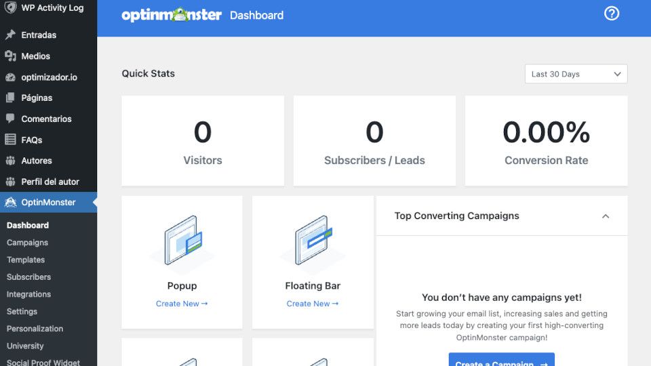Click the Comentarios speech bubble icon

click(x=10, y=119)
